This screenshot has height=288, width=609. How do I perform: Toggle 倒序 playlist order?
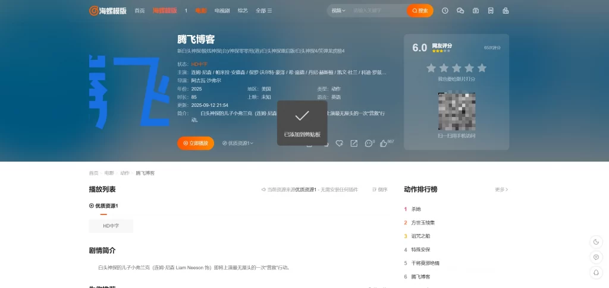380,189
